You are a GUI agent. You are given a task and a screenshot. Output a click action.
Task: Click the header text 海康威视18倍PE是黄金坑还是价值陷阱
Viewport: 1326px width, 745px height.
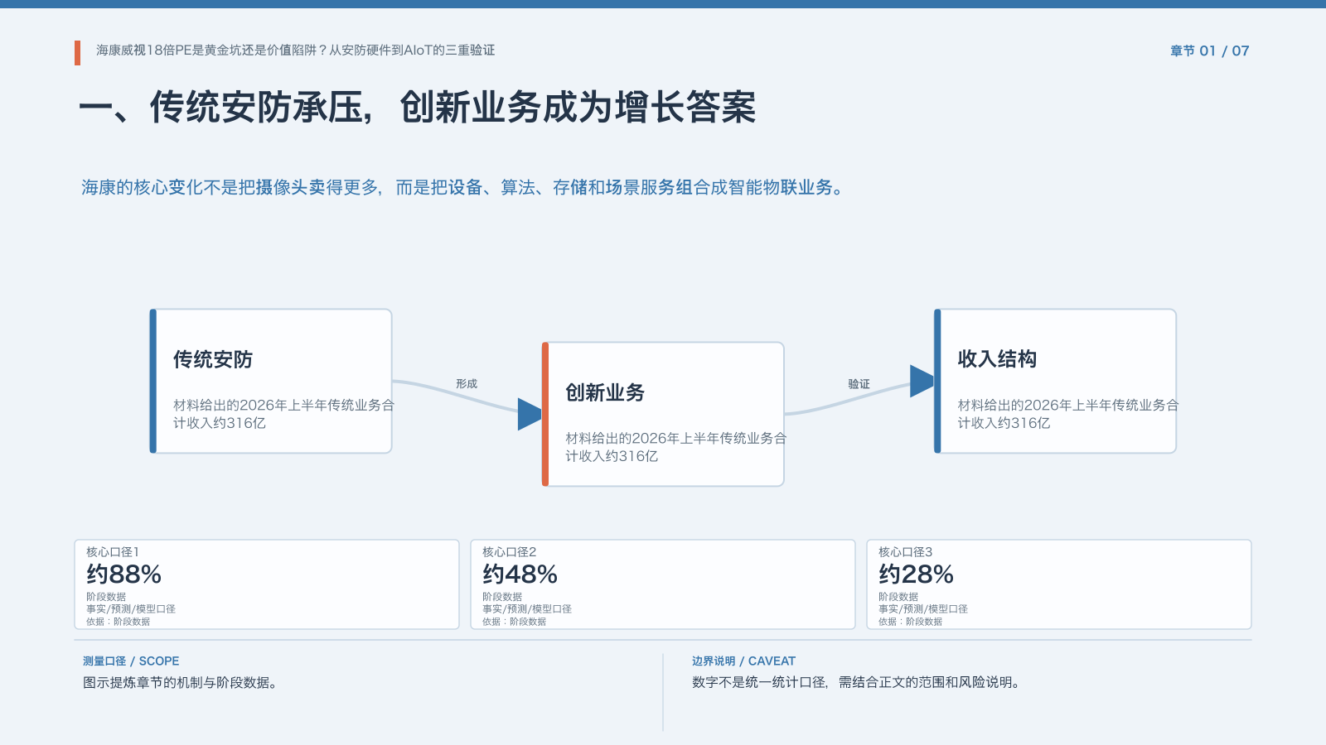coord(206,50)
